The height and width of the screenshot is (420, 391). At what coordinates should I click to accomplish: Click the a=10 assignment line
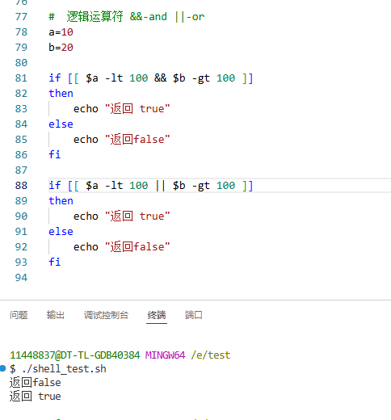click(61, 32)
